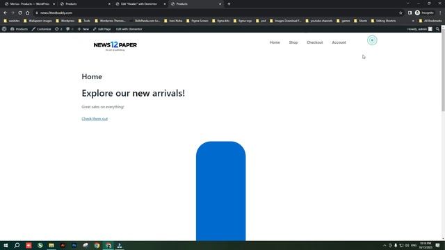Screen dimensions: 445x250
Task: Open the Products site menu in admin bar
Action: tap(19, 29)
